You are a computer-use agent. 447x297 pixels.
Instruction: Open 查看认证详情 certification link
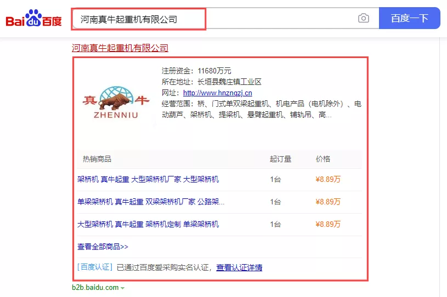(x=239, y=267)
